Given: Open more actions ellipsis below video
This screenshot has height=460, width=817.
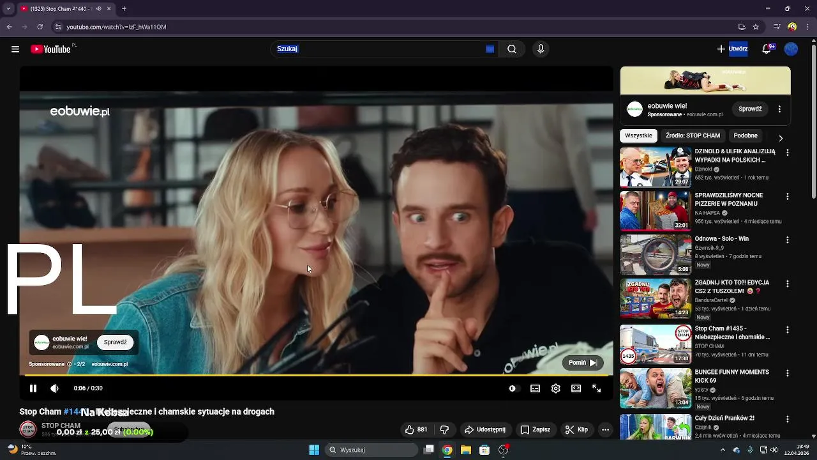Looking at the screenshot, I should tap(605, 430).
